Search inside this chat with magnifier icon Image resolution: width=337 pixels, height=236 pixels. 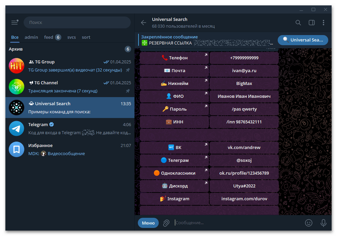(x=298, y=23)
